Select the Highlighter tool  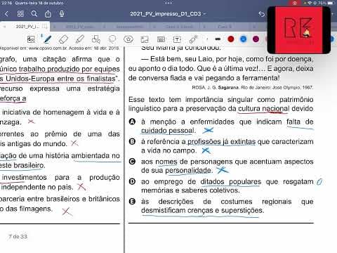[79, 39]
